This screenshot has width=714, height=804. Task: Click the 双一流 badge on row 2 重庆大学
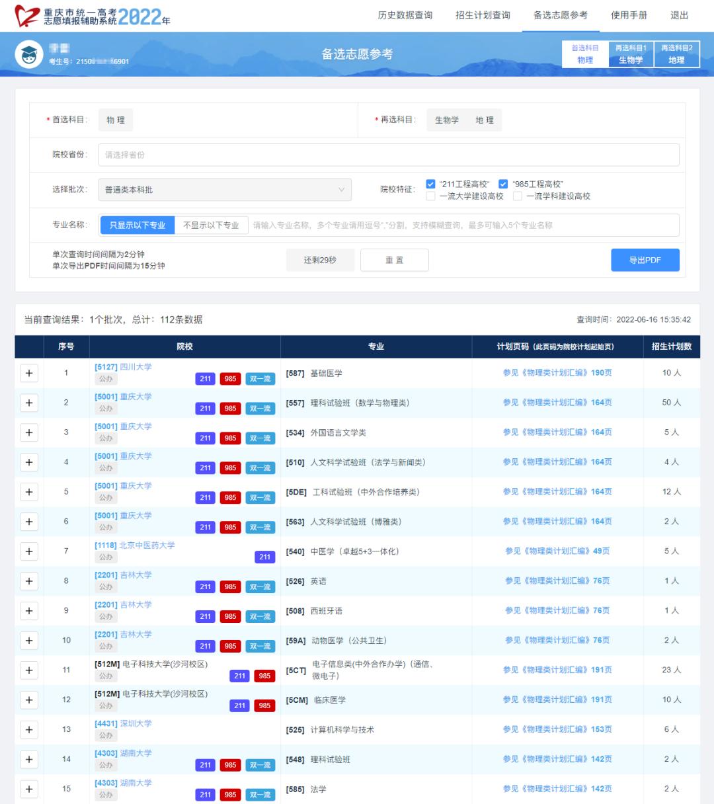coord(260,409)
